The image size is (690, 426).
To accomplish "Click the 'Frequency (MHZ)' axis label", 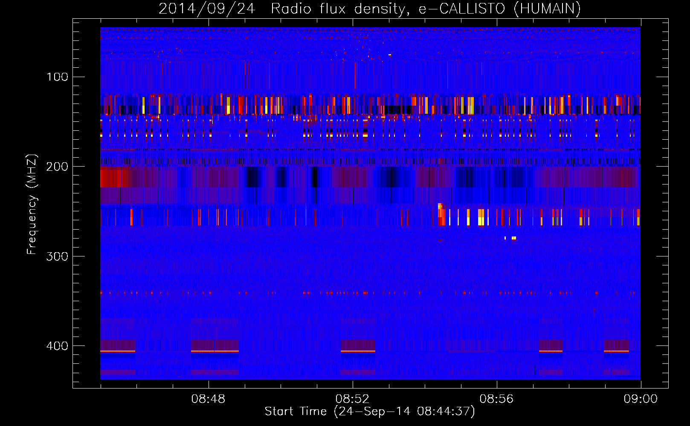I will click(32, 204).
